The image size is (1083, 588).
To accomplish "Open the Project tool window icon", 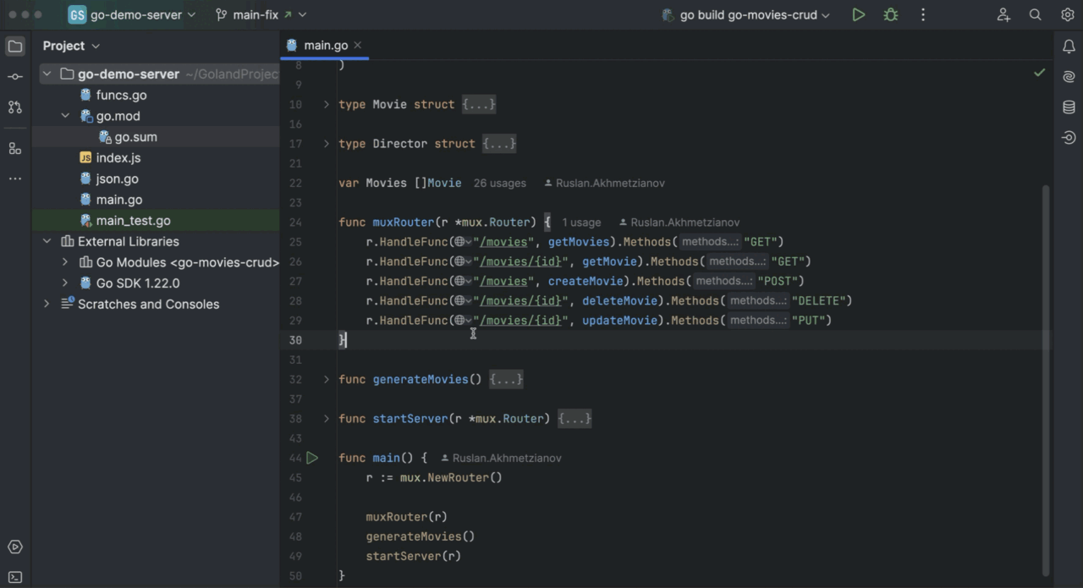I will point(15,47).
